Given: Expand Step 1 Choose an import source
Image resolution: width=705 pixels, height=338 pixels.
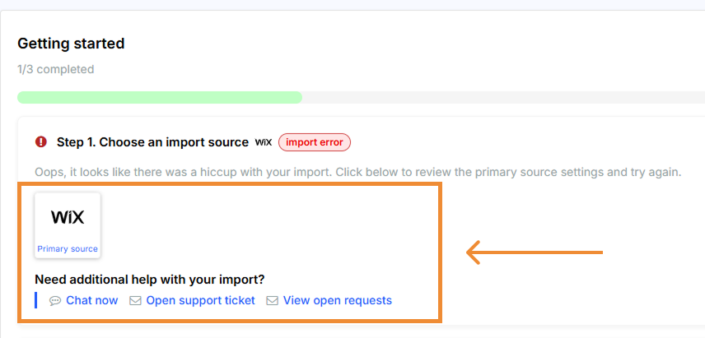Looking at the screenshot, I should tap(152, 142).
